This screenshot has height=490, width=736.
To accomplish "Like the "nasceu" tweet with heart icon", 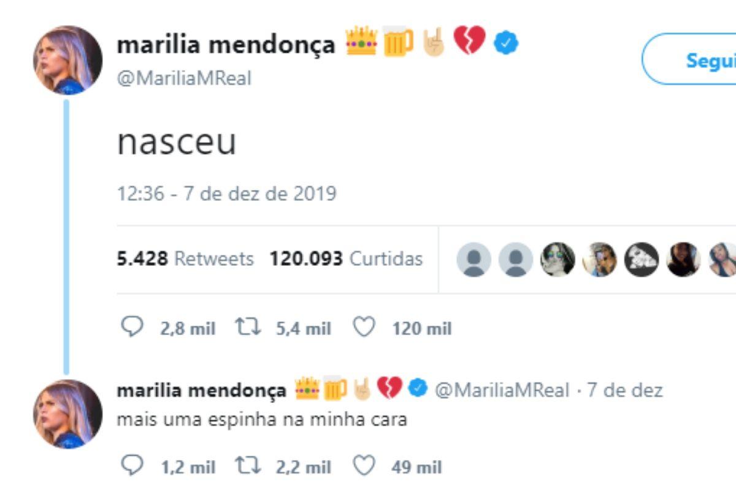I will point(364,328).
